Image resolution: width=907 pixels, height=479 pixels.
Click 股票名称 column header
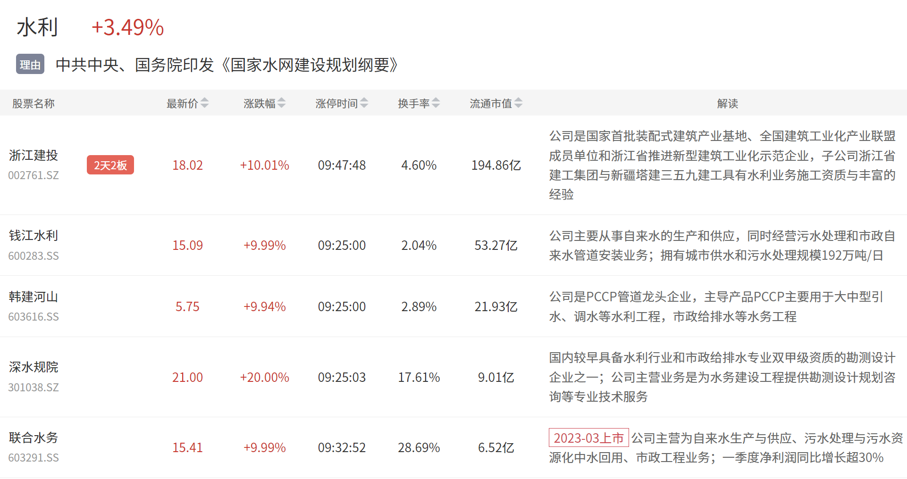click(34, 103)
